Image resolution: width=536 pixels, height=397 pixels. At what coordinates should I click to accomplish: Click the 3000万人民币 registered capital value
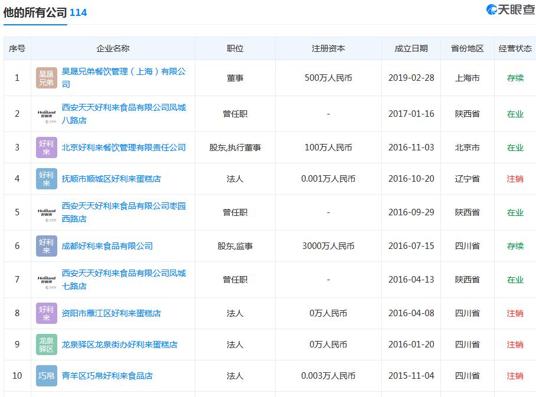pyautogui.click(x=328, y=246)
